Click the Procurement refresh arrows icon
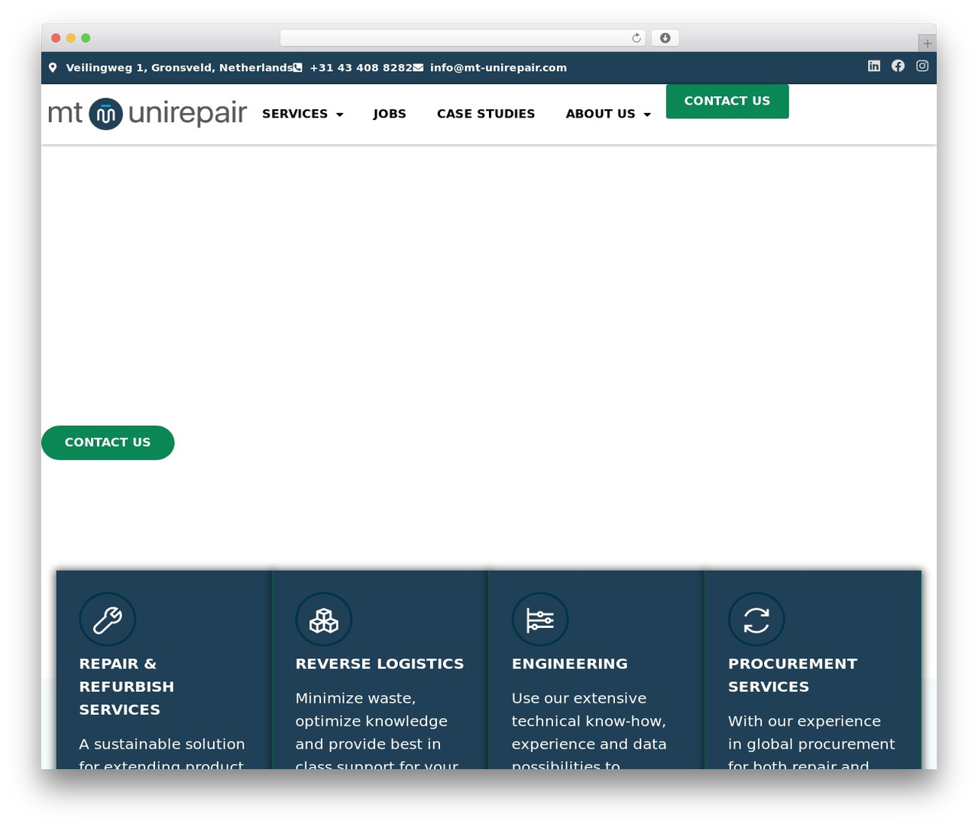 [756, 619]
